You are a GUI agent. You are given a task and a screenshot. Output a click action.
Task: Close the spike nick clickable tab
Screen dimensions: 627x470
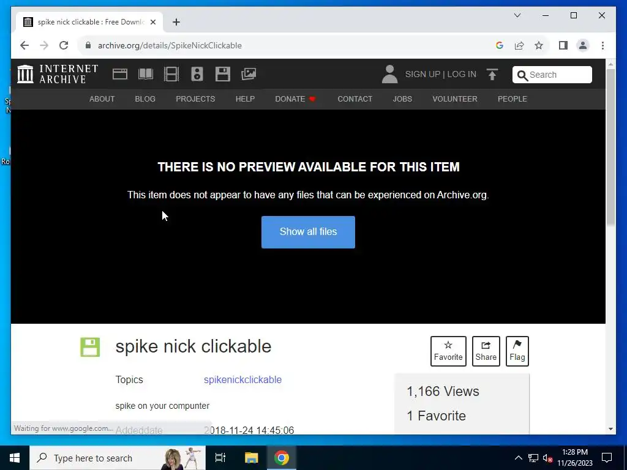tap(153, 23)
